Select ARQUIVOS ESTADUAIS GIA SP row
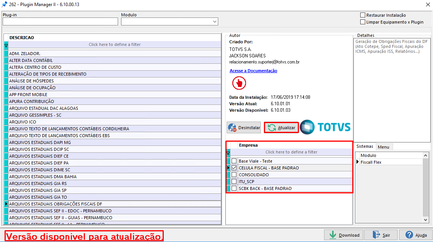 pos(115,190)
